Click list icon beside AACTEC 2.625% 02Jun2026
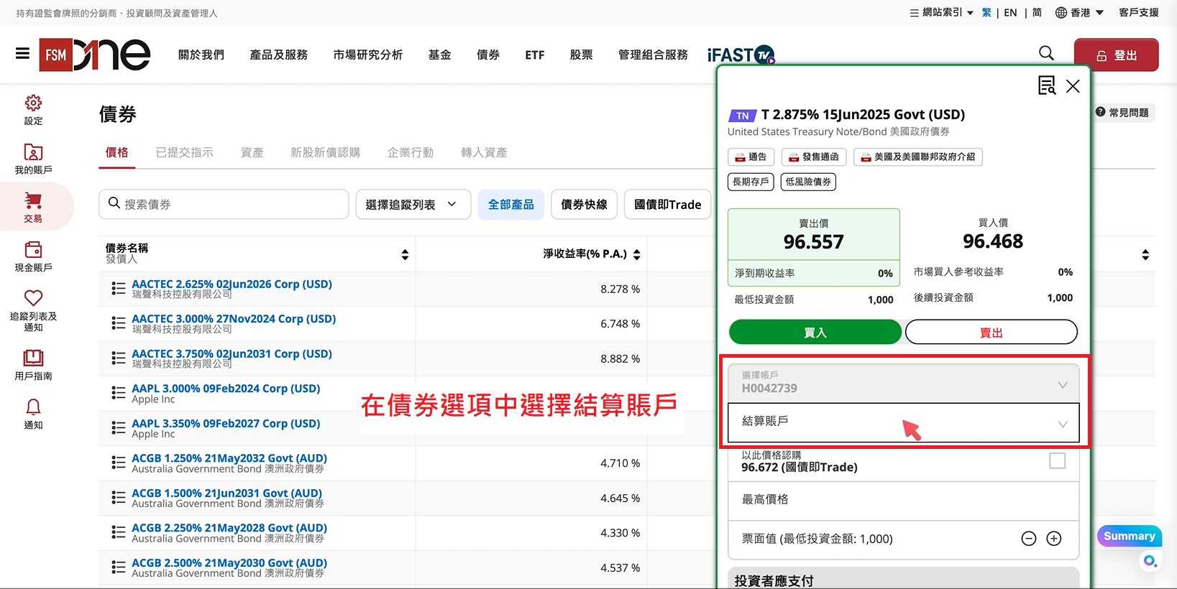The height and width of the screenshot is (589, 1177). pos(119,289)
